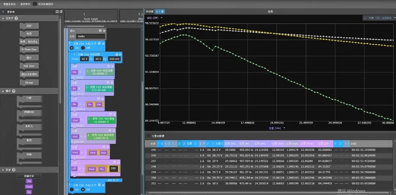Switch to the tab left of X-Y
The image size is (396, 195).
tap(149, 11)
